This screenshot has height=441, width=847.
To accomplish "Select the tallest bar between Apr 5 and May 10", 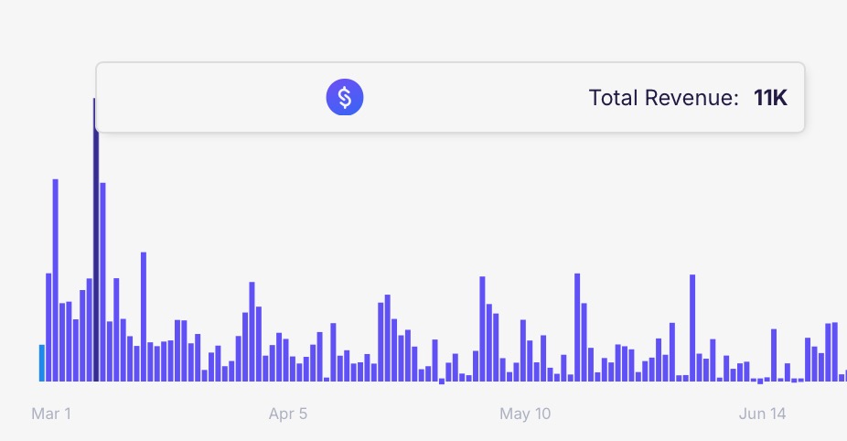I will 482,329.
